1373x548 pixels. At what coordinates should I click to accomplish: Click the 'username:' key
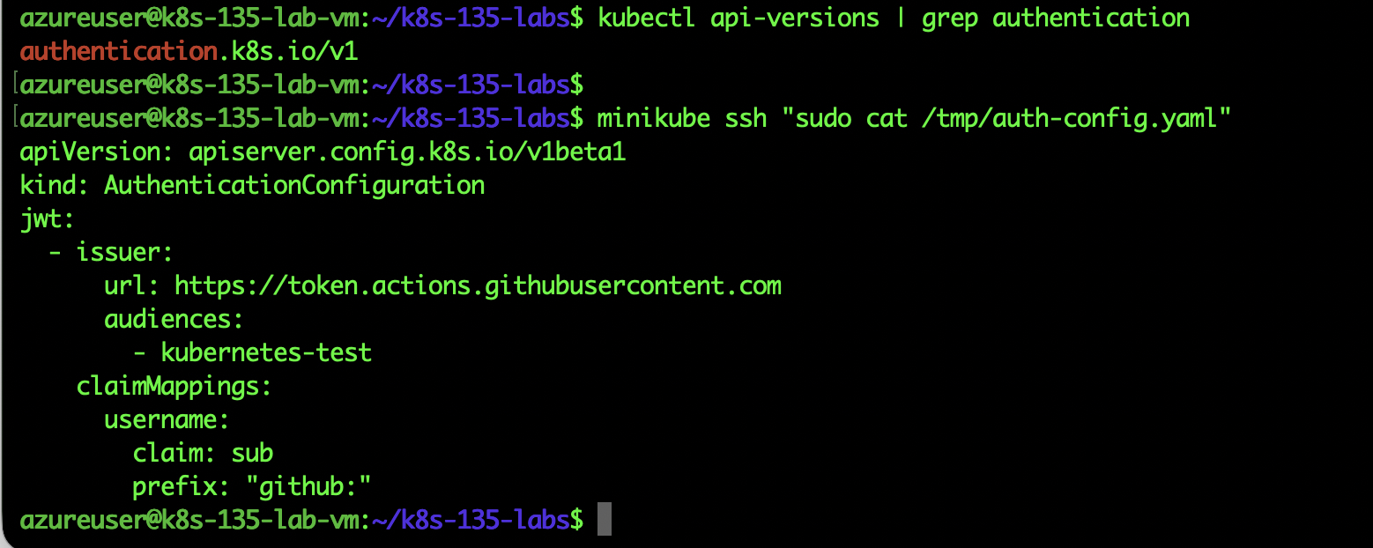click(x=167, y=419)
